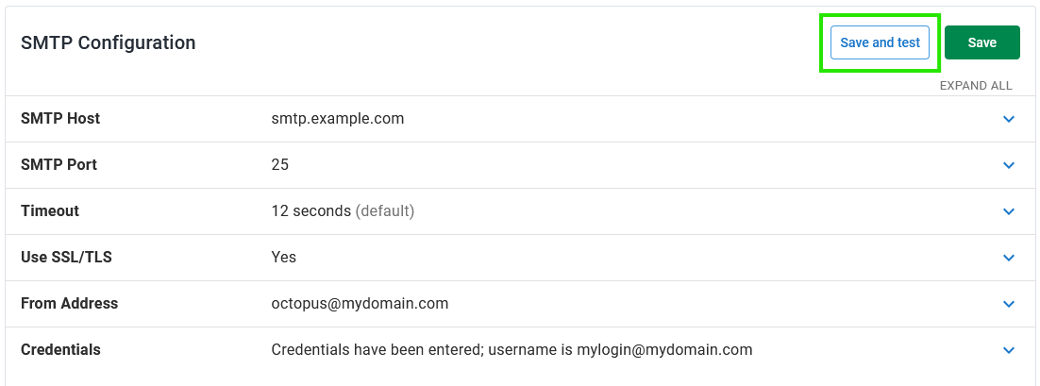Click the smtp.example.com host value

(x=338, y=119)
